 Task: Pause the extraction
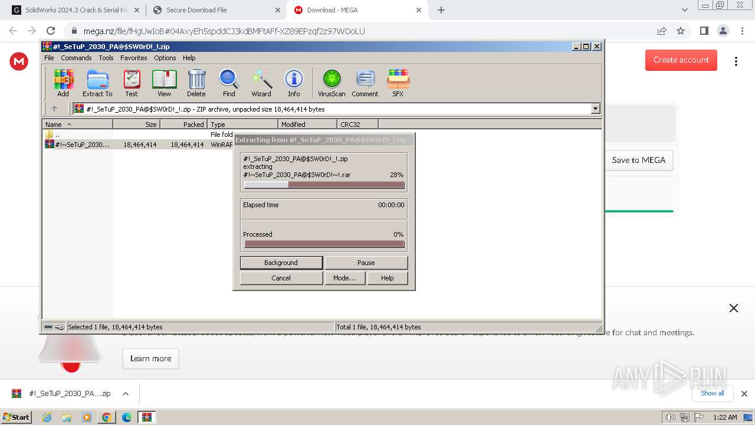coord(366,263)
